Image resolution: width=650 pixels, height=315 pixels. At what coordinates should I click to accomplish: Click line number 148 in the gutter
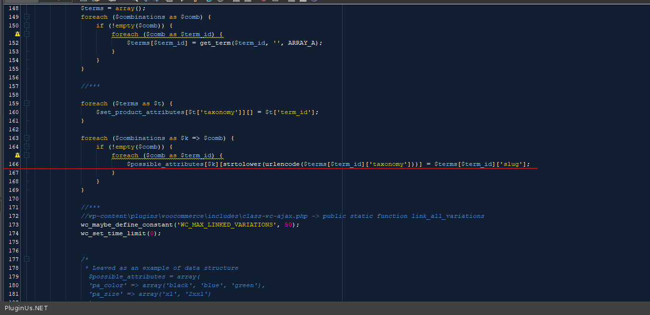pyautogui.click(x=14, y=8)
